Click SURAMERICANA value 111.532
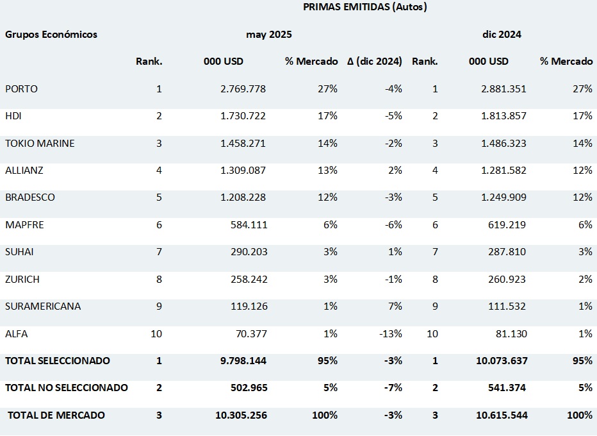Viewport: 597px width, 436px height. [507, 306]
